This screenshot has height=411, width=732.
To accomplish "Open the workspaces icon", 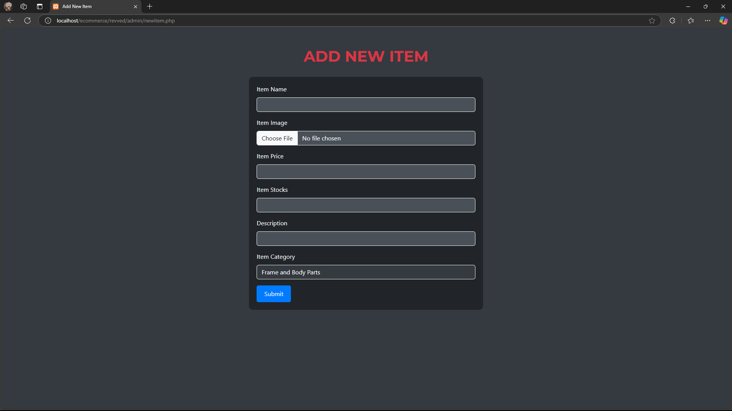I will (24, 6).
